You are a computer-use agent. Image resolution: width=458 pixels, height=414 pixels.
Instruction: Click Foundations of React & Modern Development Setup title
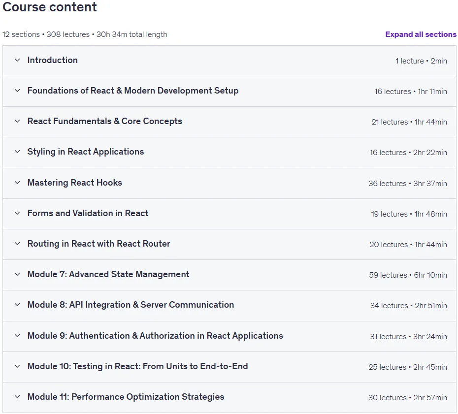click(x=133, y=91)
